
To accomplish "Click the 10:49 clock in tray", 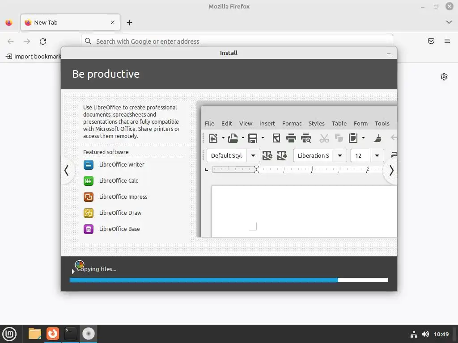I will coord(441,334).
